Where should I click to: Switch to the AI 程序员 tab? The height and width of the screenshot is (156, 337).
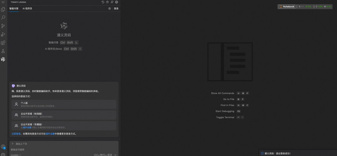[x=27, y=9]
